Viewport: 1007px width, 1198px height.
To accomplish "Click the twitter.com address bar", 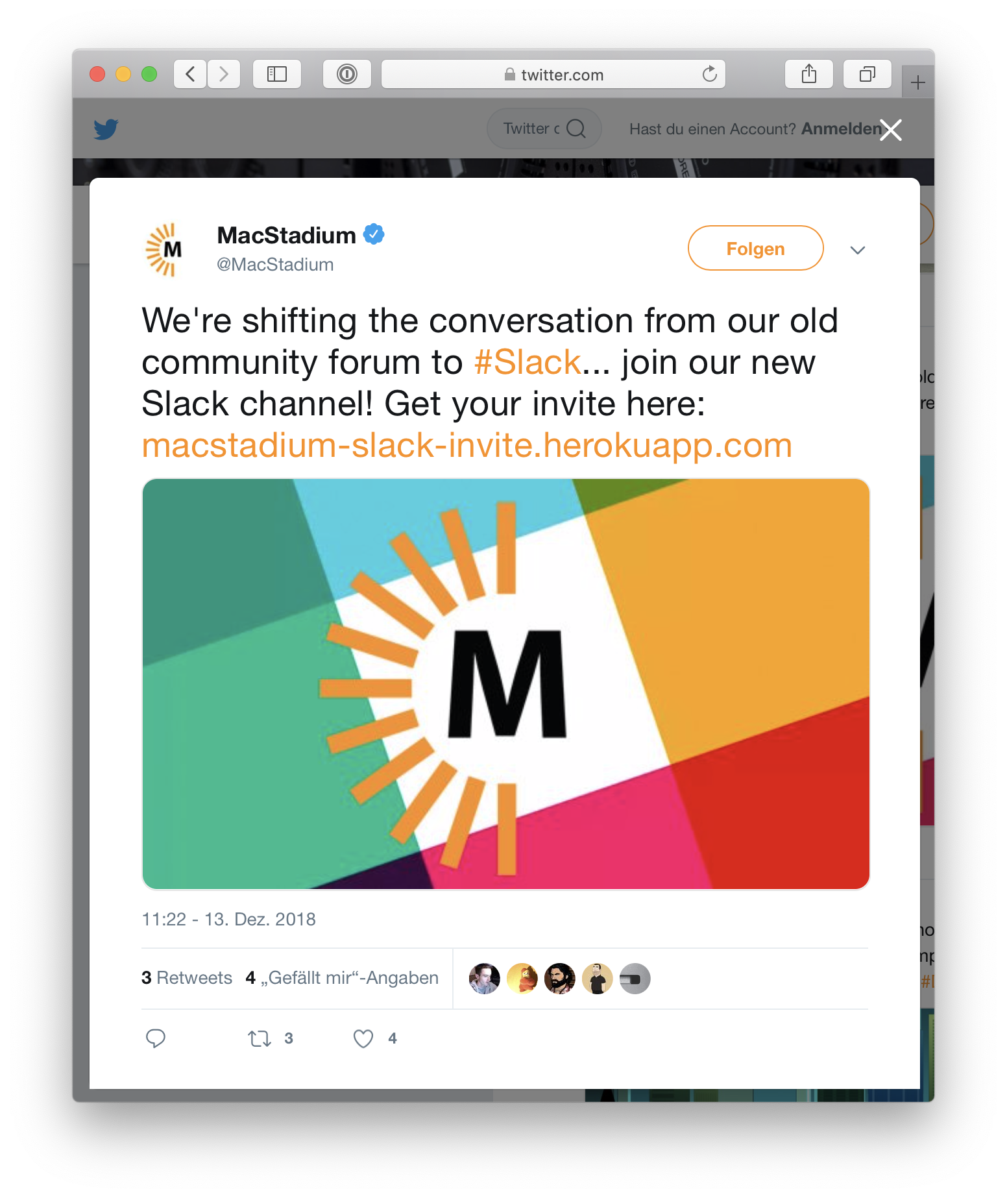I will pyautogui.click(x=553, y=74).
